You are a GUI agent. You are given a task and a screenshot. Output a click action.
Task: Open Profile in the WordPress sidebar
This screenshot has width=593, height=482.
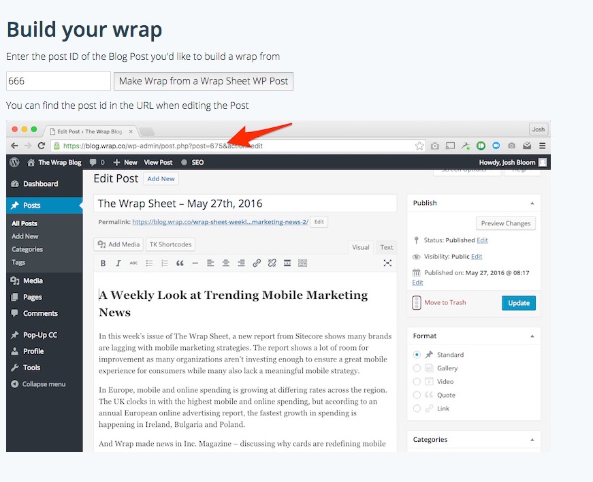pyautogui.click(x=44, y=351)
